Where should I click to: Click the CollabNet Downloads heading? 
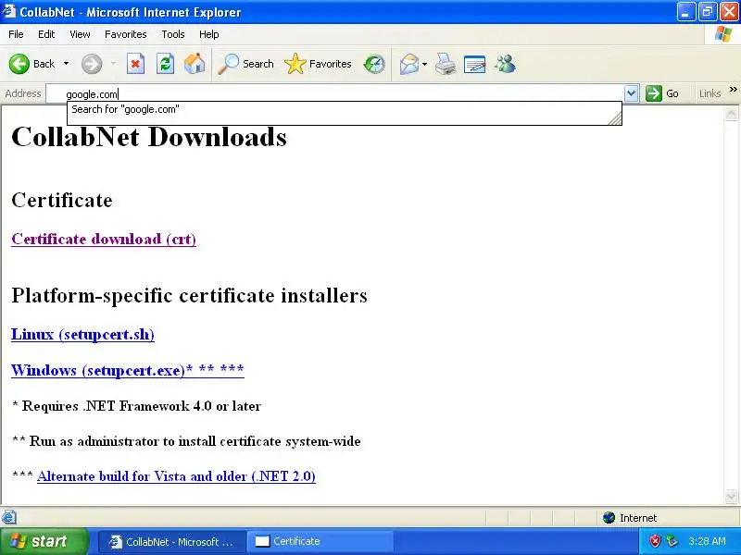[x=149, y=137]
